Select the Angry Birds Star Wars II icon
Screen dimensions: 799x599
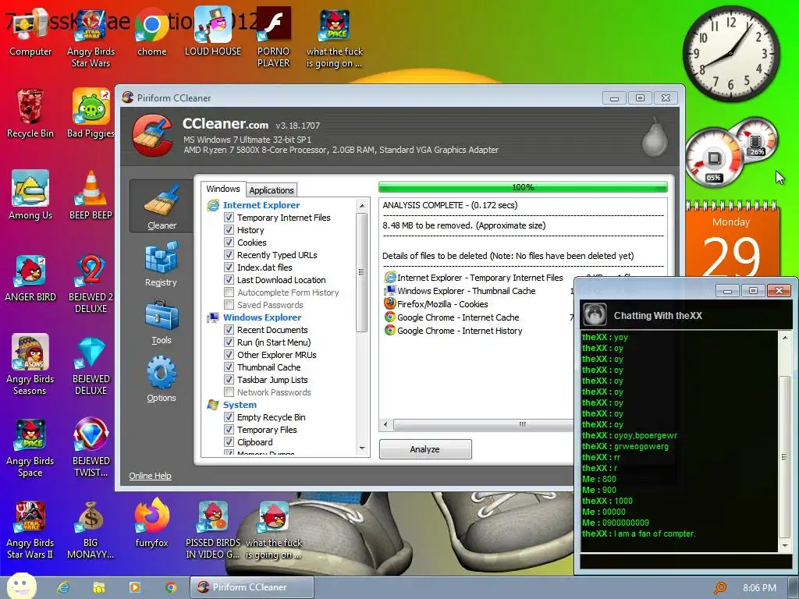[x=30, y=530]
